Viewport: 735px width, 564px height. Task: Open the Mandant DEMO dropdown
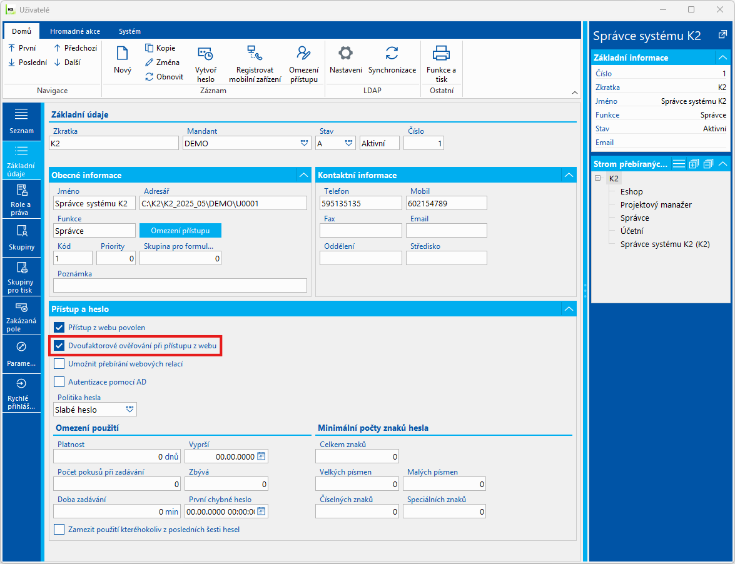click(304, 143)
